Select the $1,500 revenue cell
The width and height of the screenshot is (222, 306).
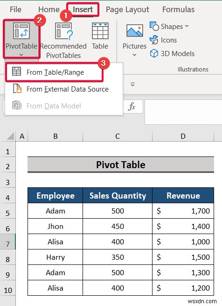tap(183, 257)
